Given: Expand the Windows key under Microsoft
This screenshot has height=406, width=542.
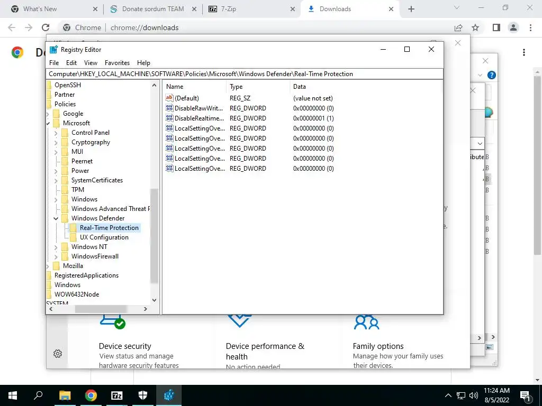Looking at the screenshot, I should pyautogui.click(x=56, y=199).
